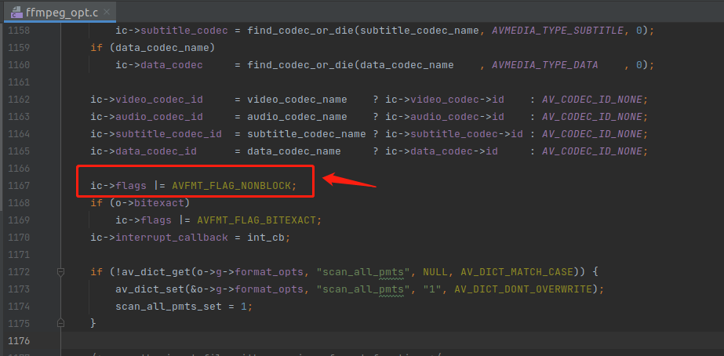Click the AVFMT_FLAG_BITEXACT constant

[x=259, y=220]
